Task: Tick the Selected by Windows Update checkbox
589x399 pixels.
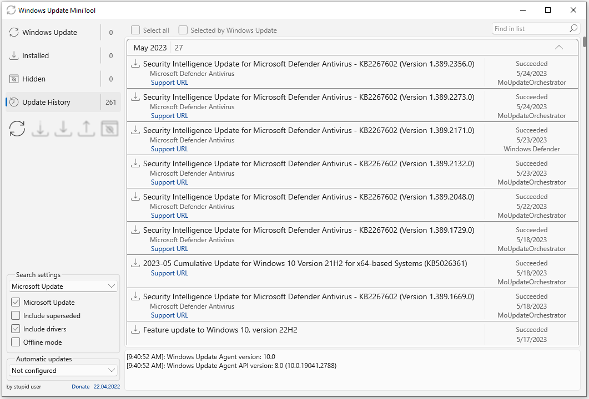Action: (183, 30)
